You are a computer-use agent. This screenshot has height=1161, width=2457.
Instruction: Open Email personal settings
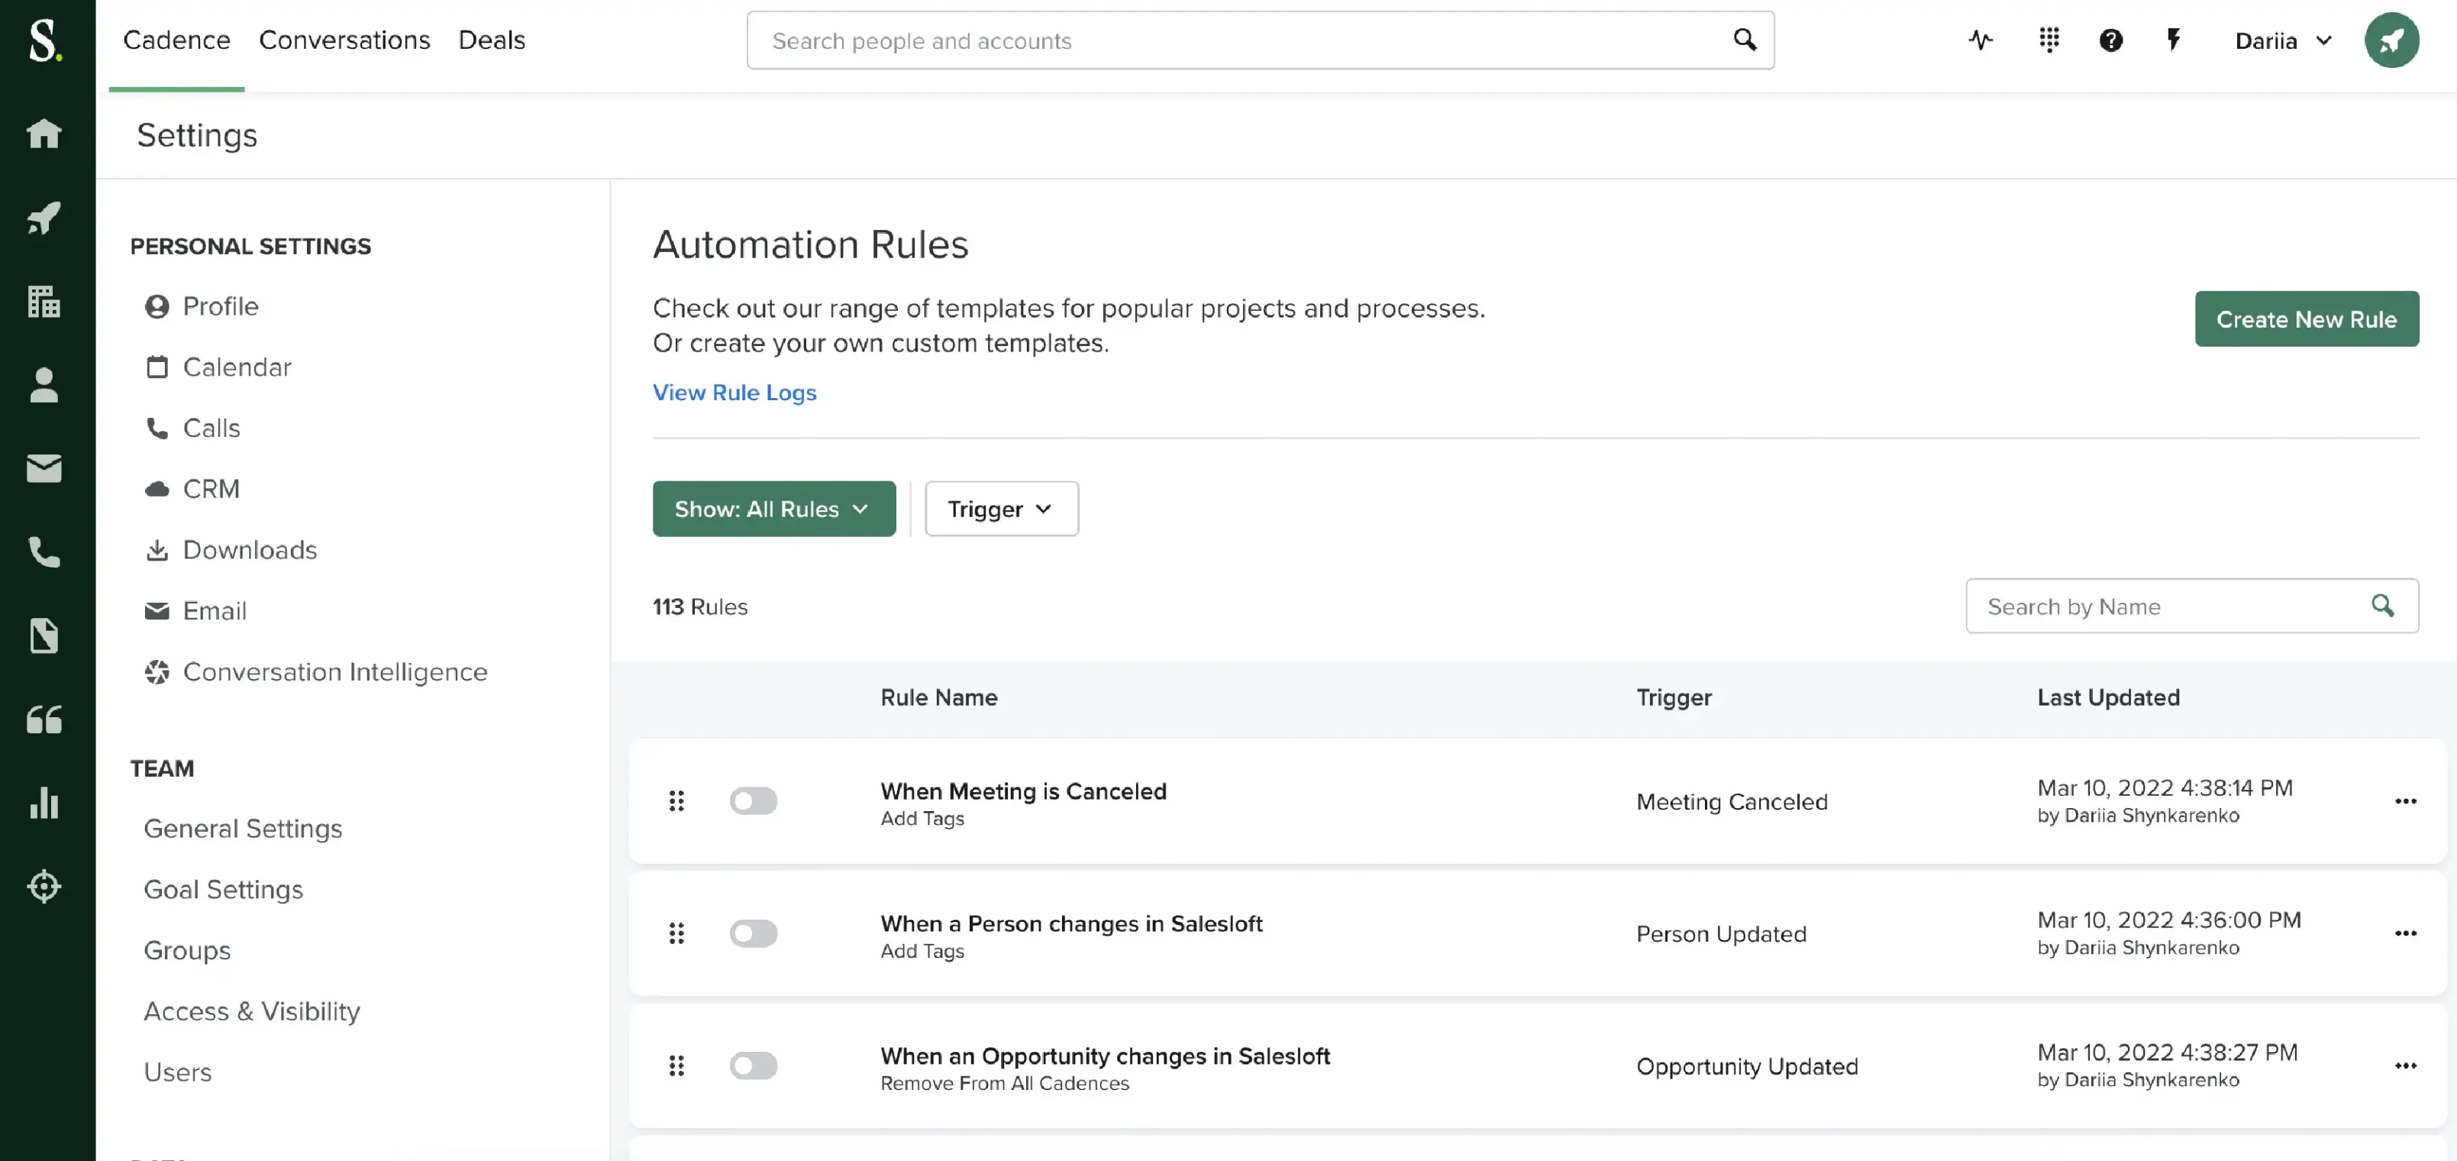click(195, 612)
